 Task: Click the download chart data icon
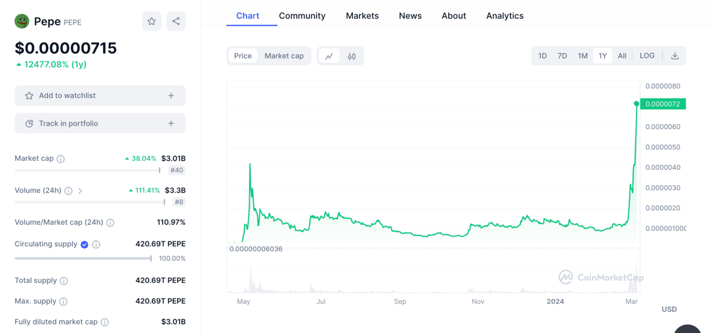click(x=675, y=56)
